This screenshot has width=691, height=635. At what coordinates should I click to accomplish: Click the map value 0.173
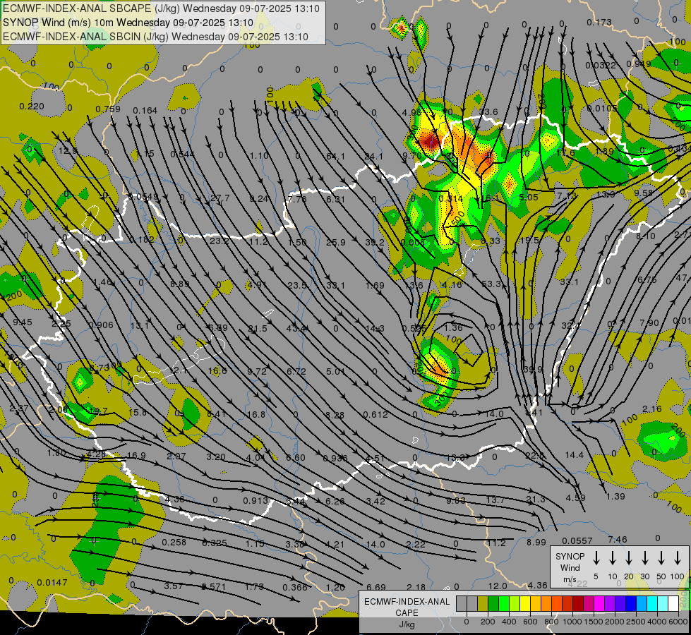click(599, 22)
